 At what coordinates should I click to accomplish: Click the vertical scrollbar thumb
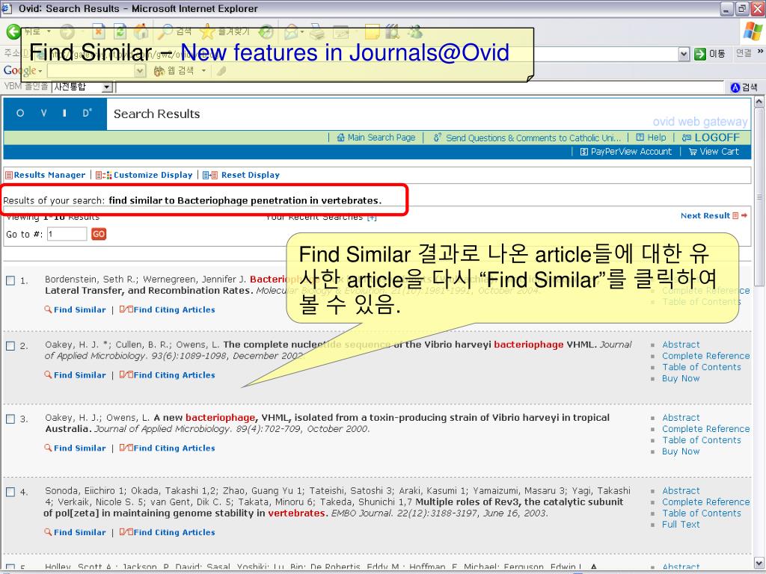pos(759,197)
